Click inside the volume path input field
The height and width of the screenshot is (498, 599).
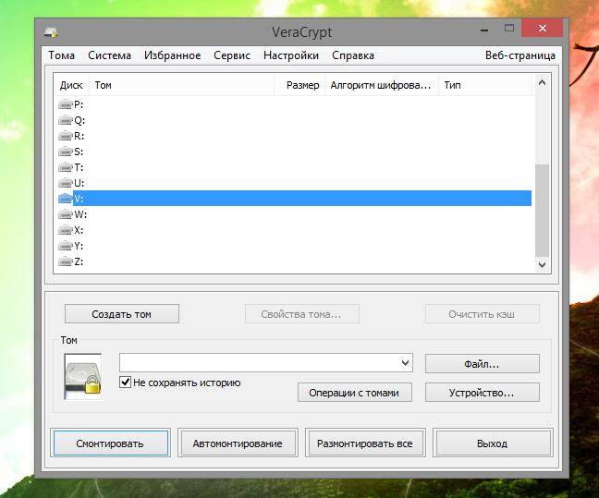pos(260,362)
